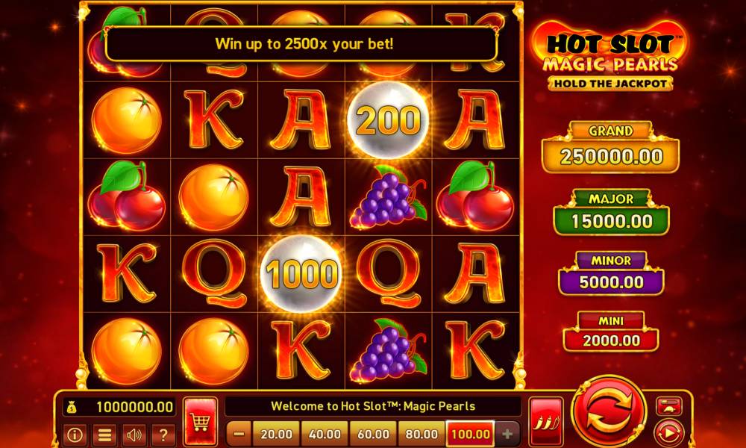Mute the game sound

click(134, 435)
